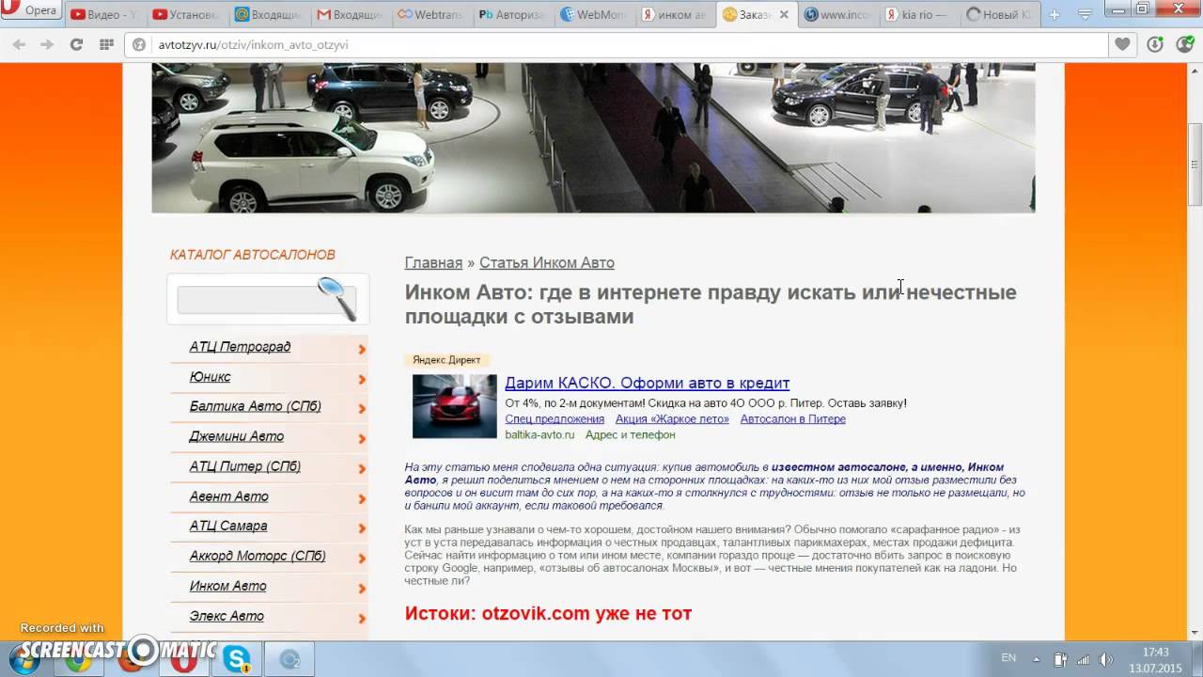Switch to the Авториза tab
The height and width of the screenshot is (677, 1203).
[511, 14]
